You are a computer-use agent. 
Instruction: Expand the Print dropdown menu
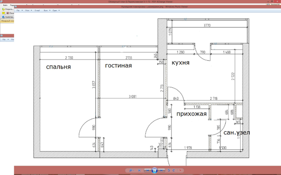[x=28, y=10]
